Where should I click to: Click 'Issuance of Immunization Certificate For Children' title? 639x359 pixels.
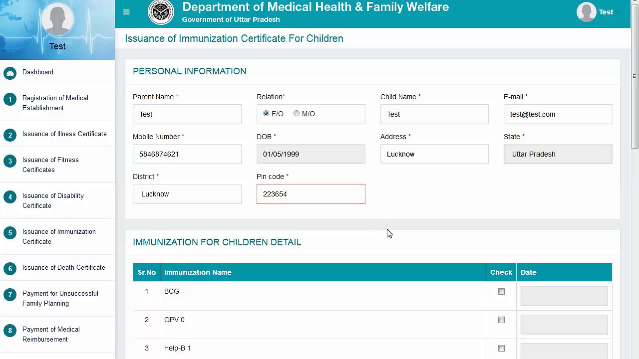(234, 38)
